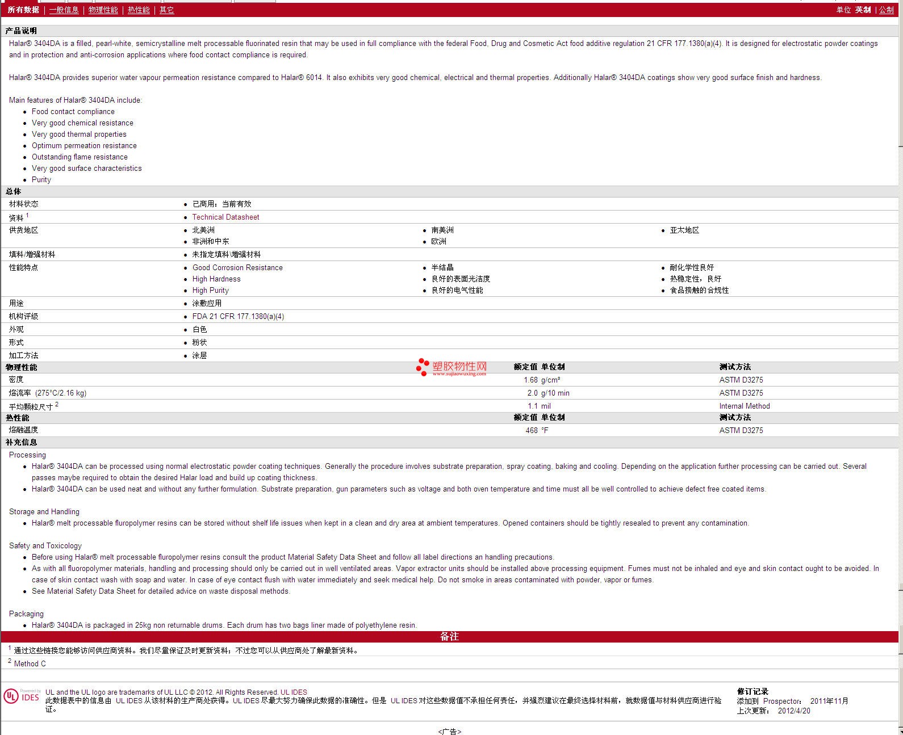Click the 半结晶 feature entry

point(442,267)
